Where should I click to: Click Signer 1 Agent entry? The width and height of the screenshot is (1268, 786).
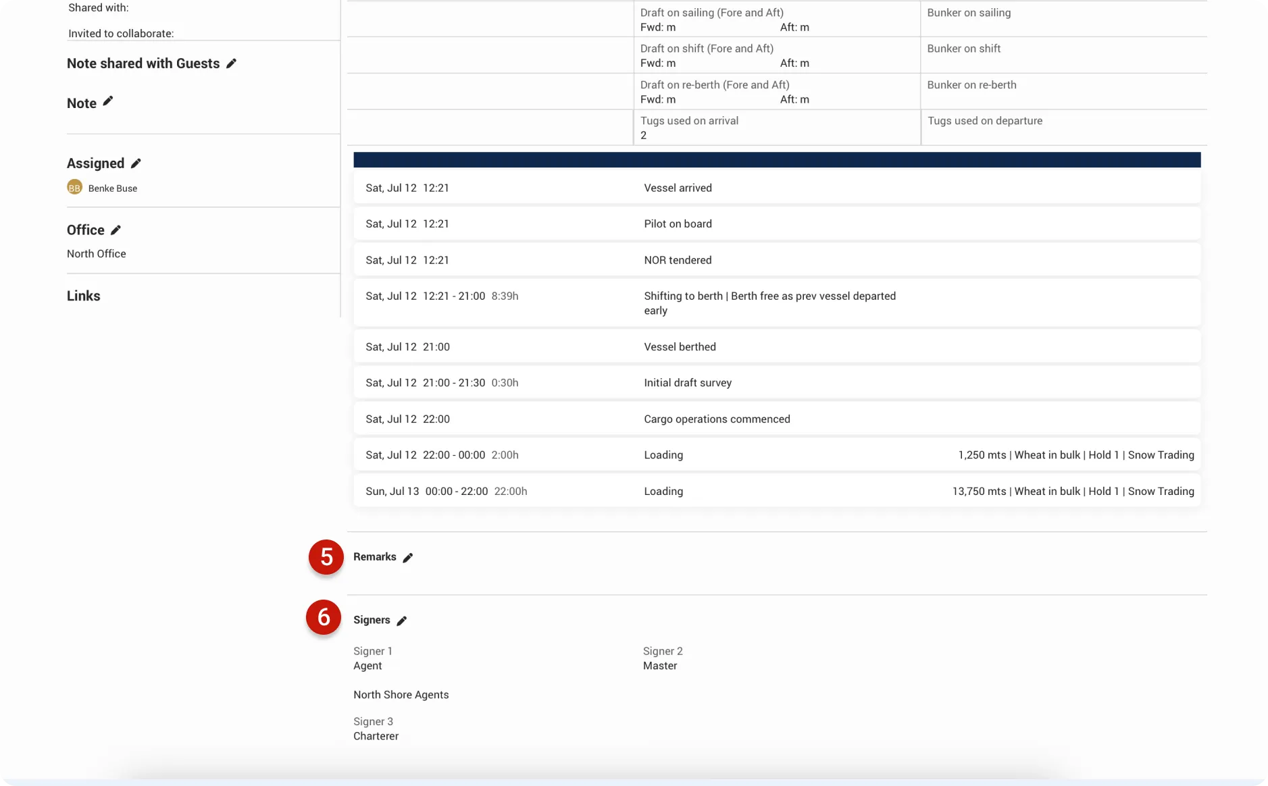click(373, 658)
